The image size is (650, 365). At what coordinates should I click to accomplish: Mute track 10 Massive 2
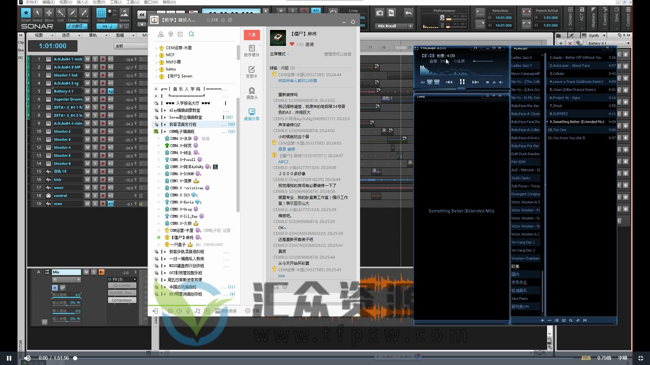click(87, 131)
